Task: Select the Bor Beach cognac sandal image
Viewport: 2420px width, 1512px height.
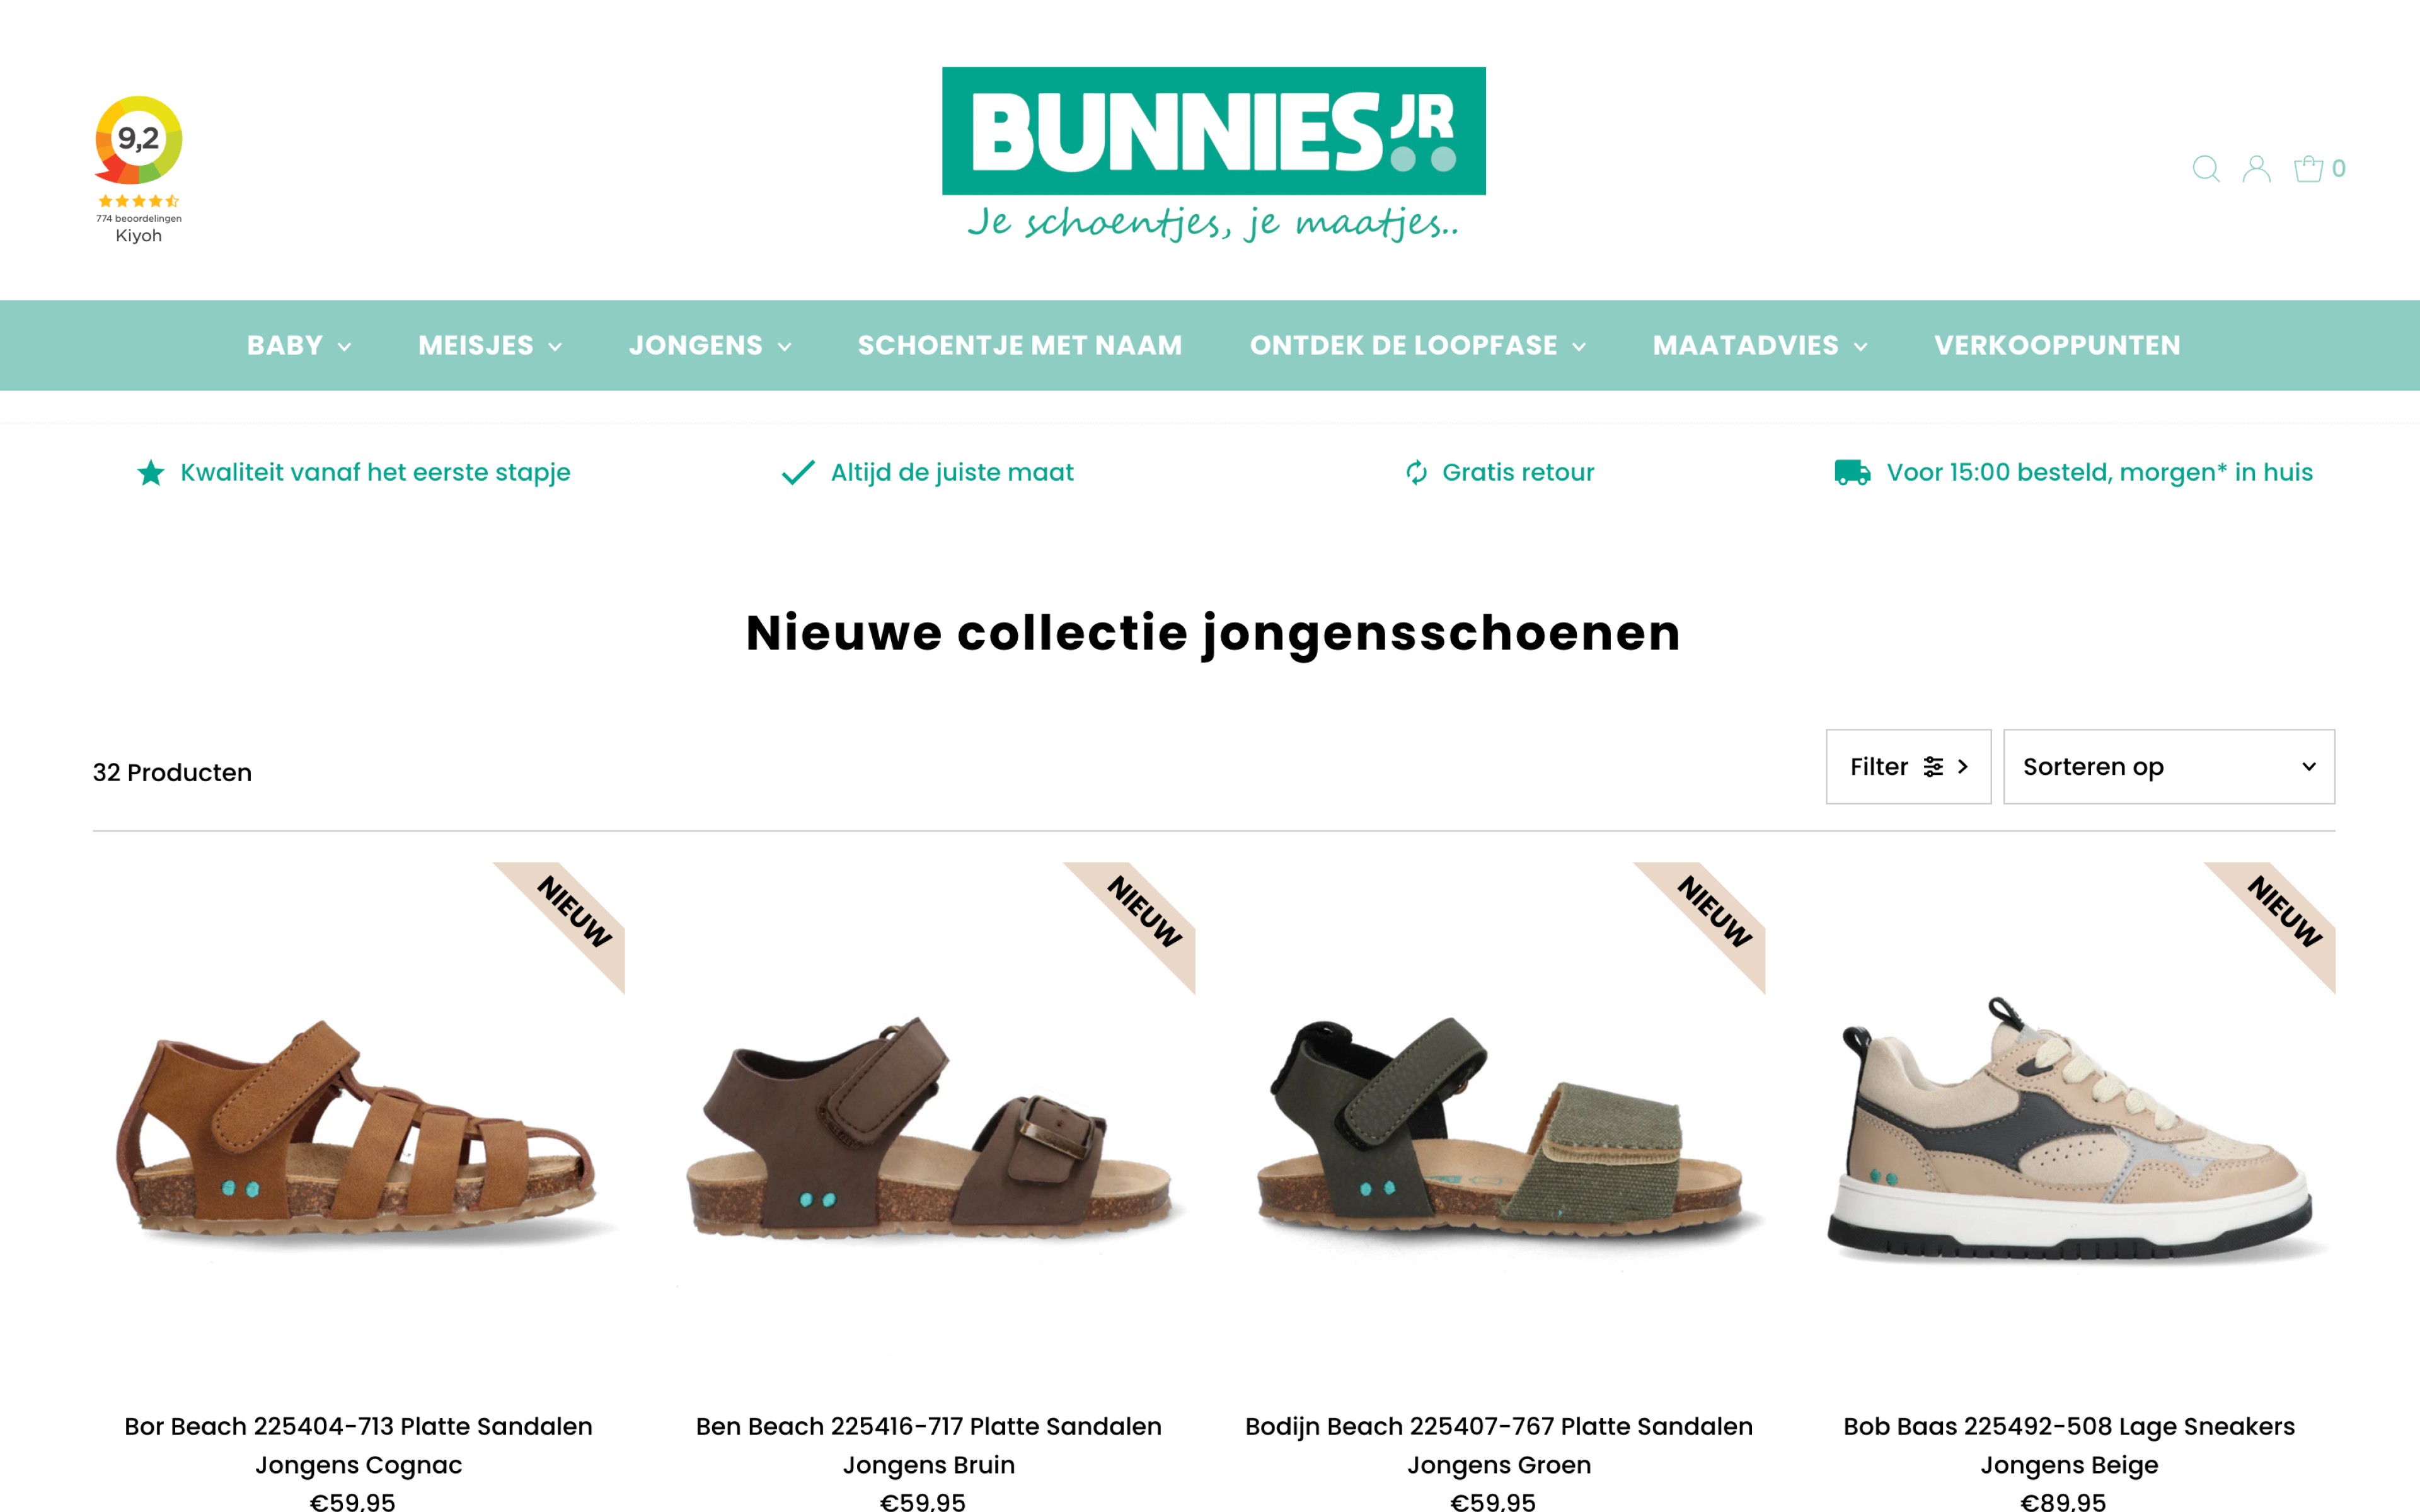Action: pyautogui.click(x=358, y=1125)
